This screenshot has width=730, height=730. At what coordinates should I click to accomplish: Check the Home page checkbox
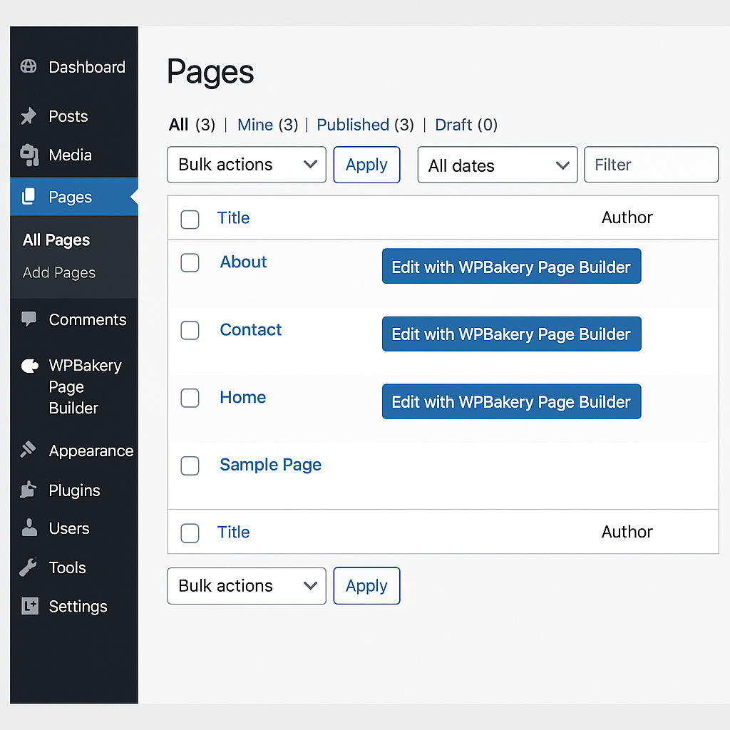coord(190,398)
